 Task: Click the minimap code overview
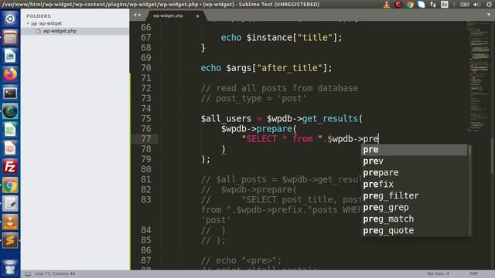(479, 76)
